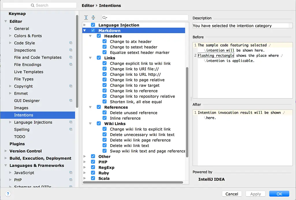This screenshot has height=200, width=296.
Task: Toggle the Scala intentions checkbox
Action: point(93,178)
